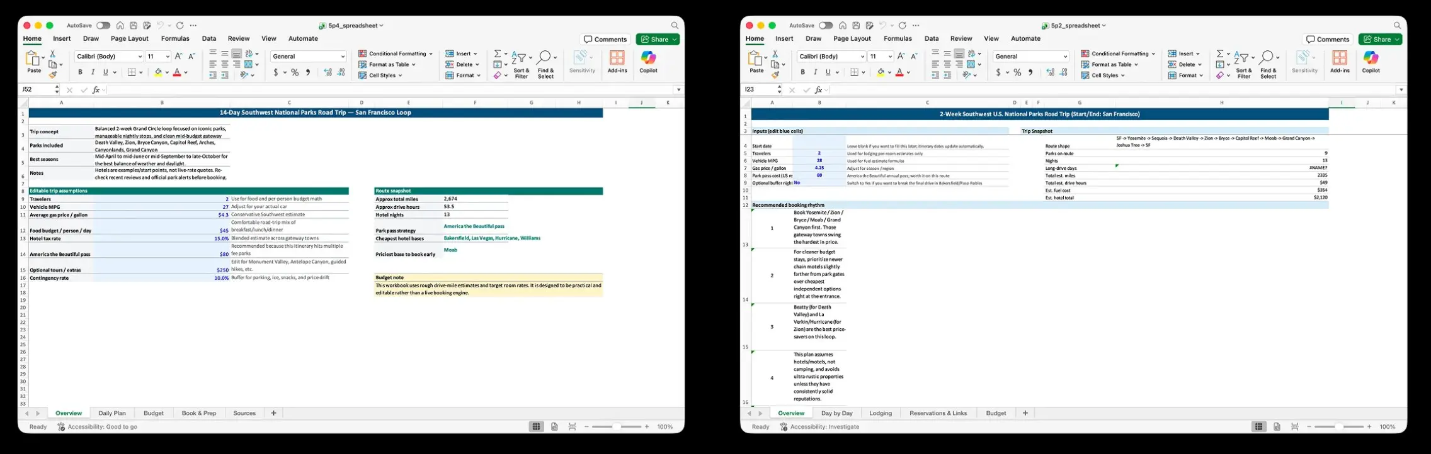
Task: Toggle AutoSave in the 5p4_spreadsheet window
Action: (x=103, y=26)
